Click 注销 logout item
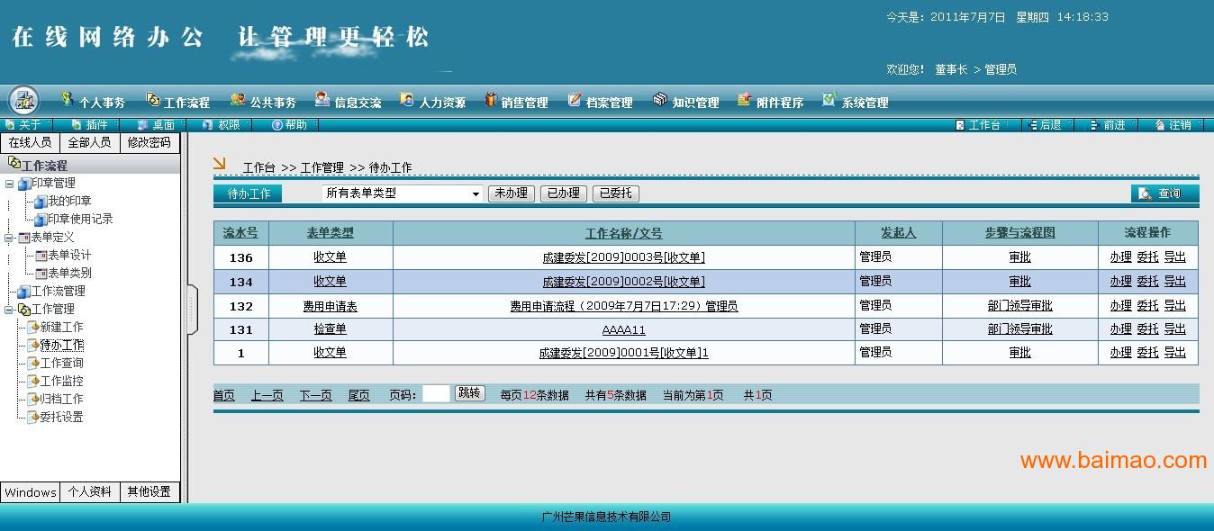This screenshot has height=531, width=1214. pyautogui.click(x=1173, y=125)
